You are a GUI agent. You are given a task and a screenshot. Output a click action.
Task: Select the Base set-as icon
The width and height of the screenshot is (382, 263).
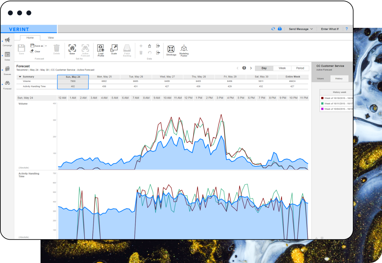[x=72, y=48]
